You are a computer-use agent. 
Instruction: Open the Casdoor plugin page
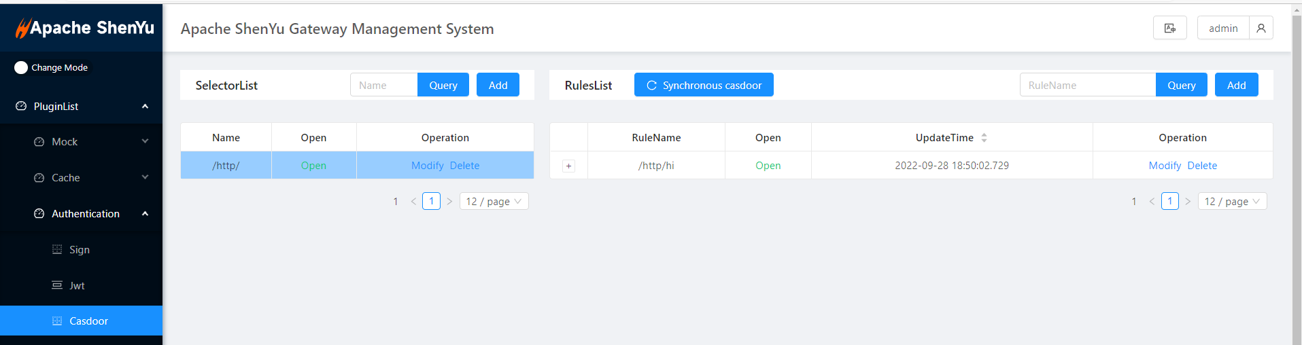coord(88,321)
